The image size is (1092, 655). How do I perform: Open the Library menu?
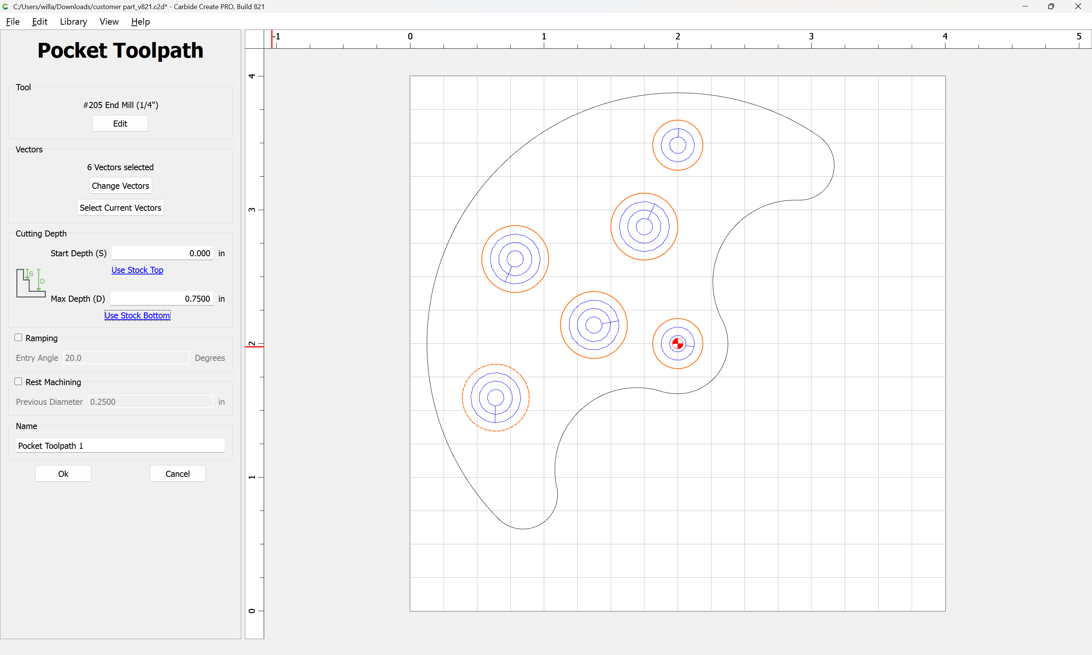click(x=73, y=22)
